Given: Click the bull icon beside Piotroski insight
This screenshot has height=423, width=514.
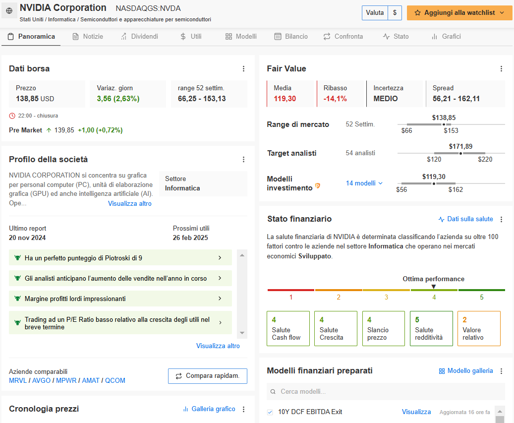Looking at the screenshot, I should pos(18,258).
